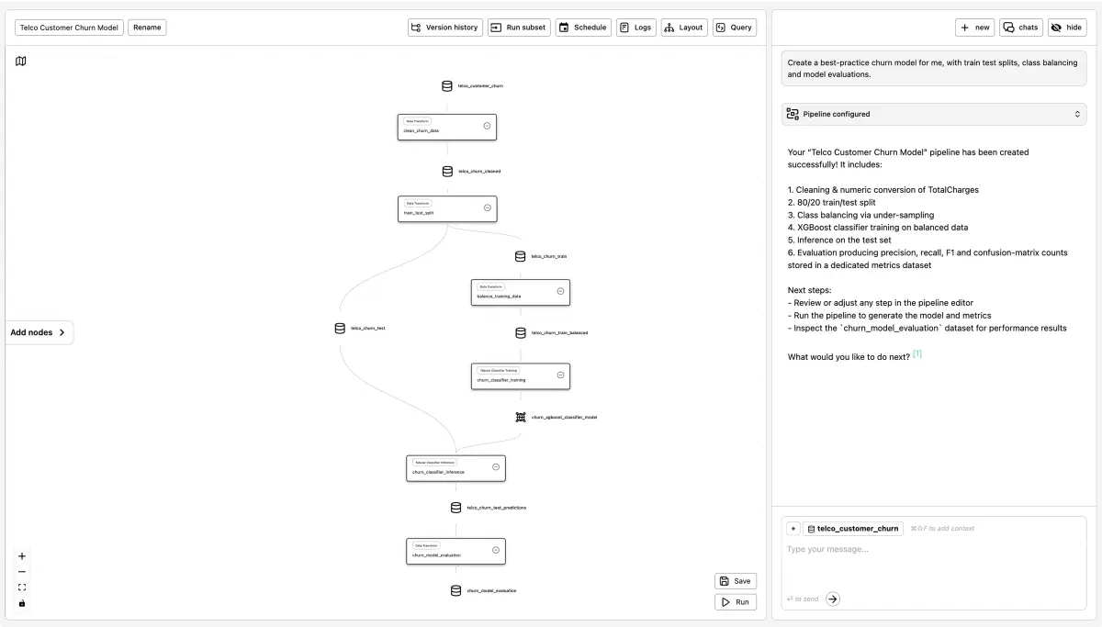
Task: Run the pipeline with the Run button
Action: [x=736, y=601]
